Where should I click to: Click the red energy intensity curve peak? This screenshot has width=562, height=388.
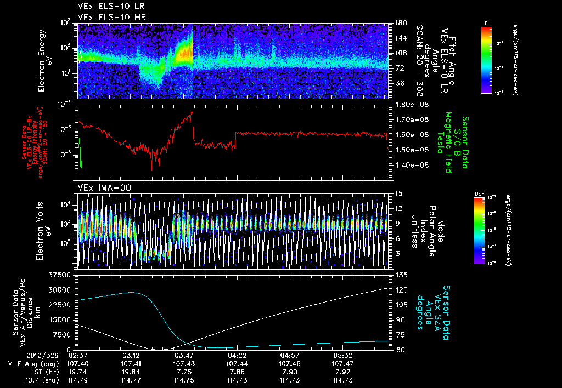pyautogui.click(x=192, y=112)
